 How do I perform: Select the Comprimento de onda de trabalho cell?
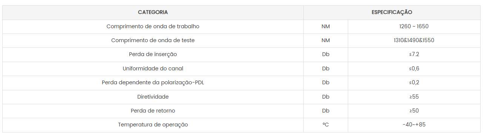pyautogui.click(x=153, y=27)
